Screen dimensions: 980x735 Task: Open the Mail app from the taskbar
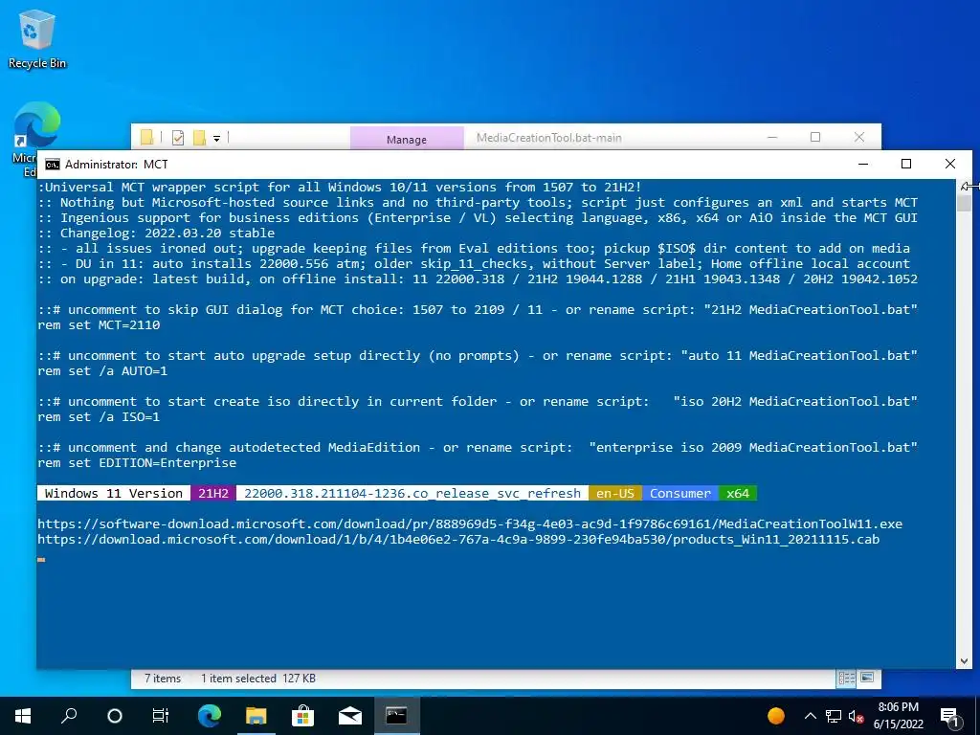click(350, 716)
